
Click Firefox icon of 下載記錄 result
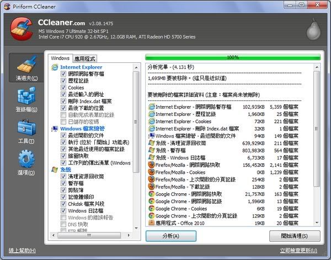coord(152,187)
